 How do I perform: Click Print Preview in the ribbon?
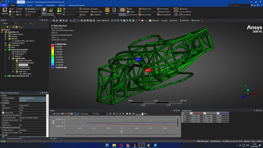coord(163,9)
